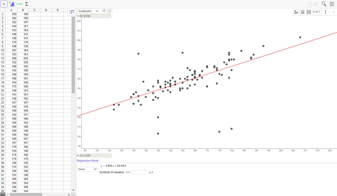The image size is (337, 196).
Task: Swap X and Y variables
Action: pos(317,12)
